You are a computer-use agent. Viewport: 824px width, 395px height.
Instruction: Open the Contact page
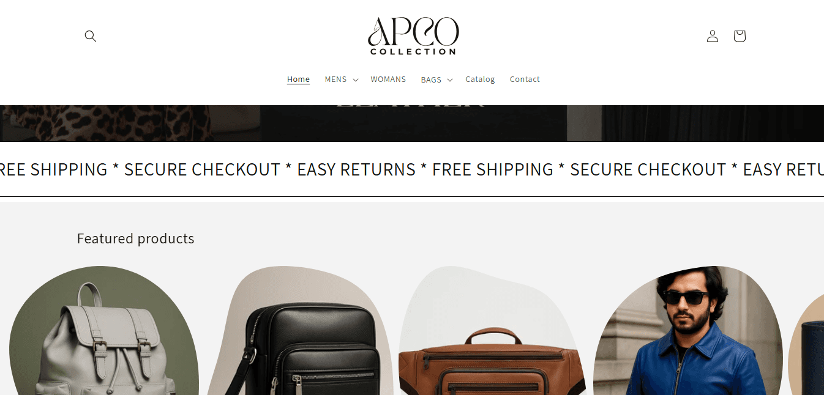click(x=525, y=79)
